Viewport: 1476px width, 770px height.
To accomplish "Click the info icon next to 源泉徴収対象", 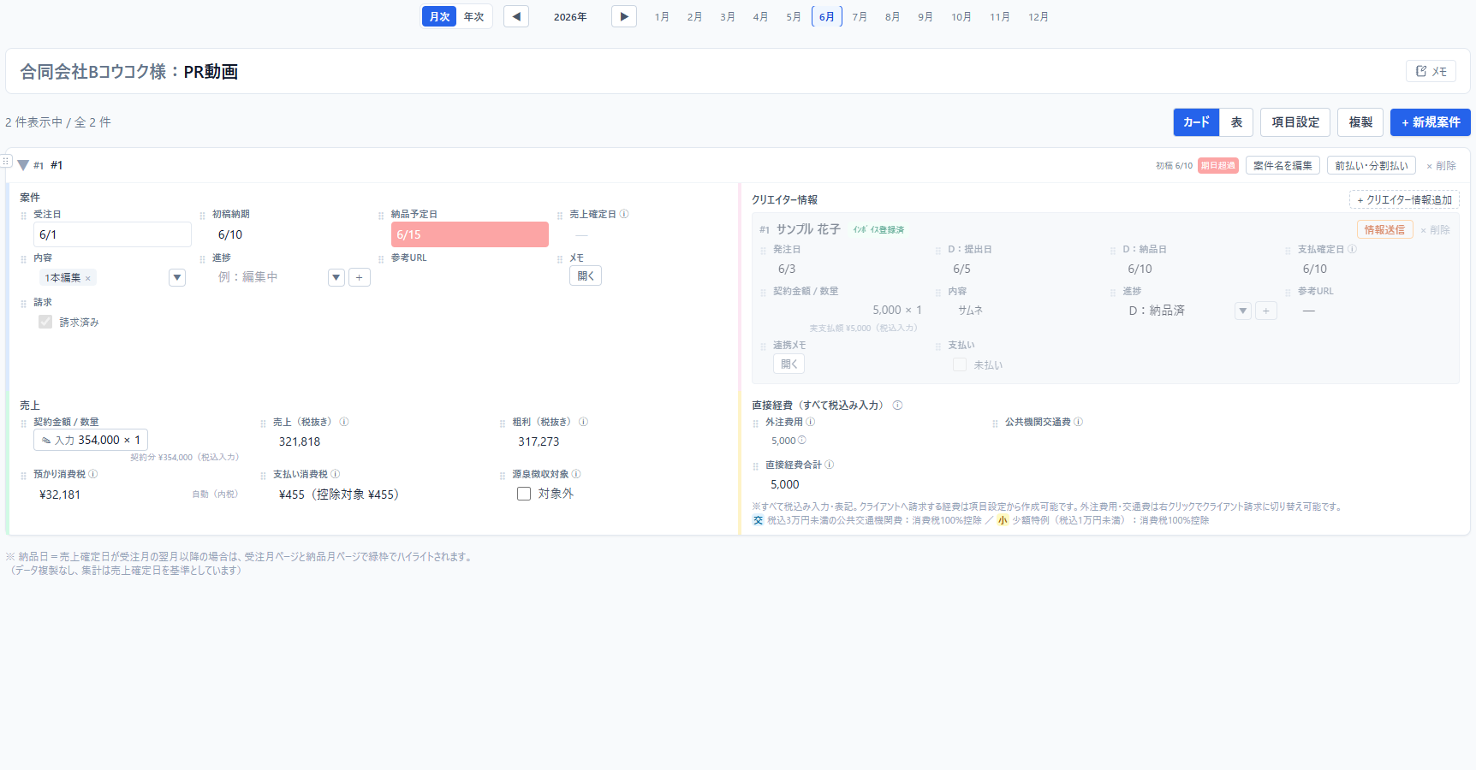I will point(576,474).
